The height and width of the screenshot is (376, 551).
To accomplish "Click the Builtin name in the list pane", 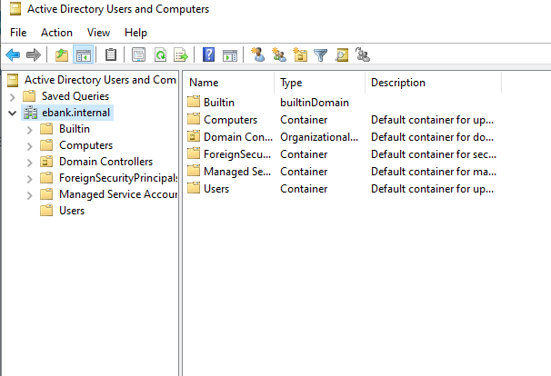I will click(x=219, y=103).
